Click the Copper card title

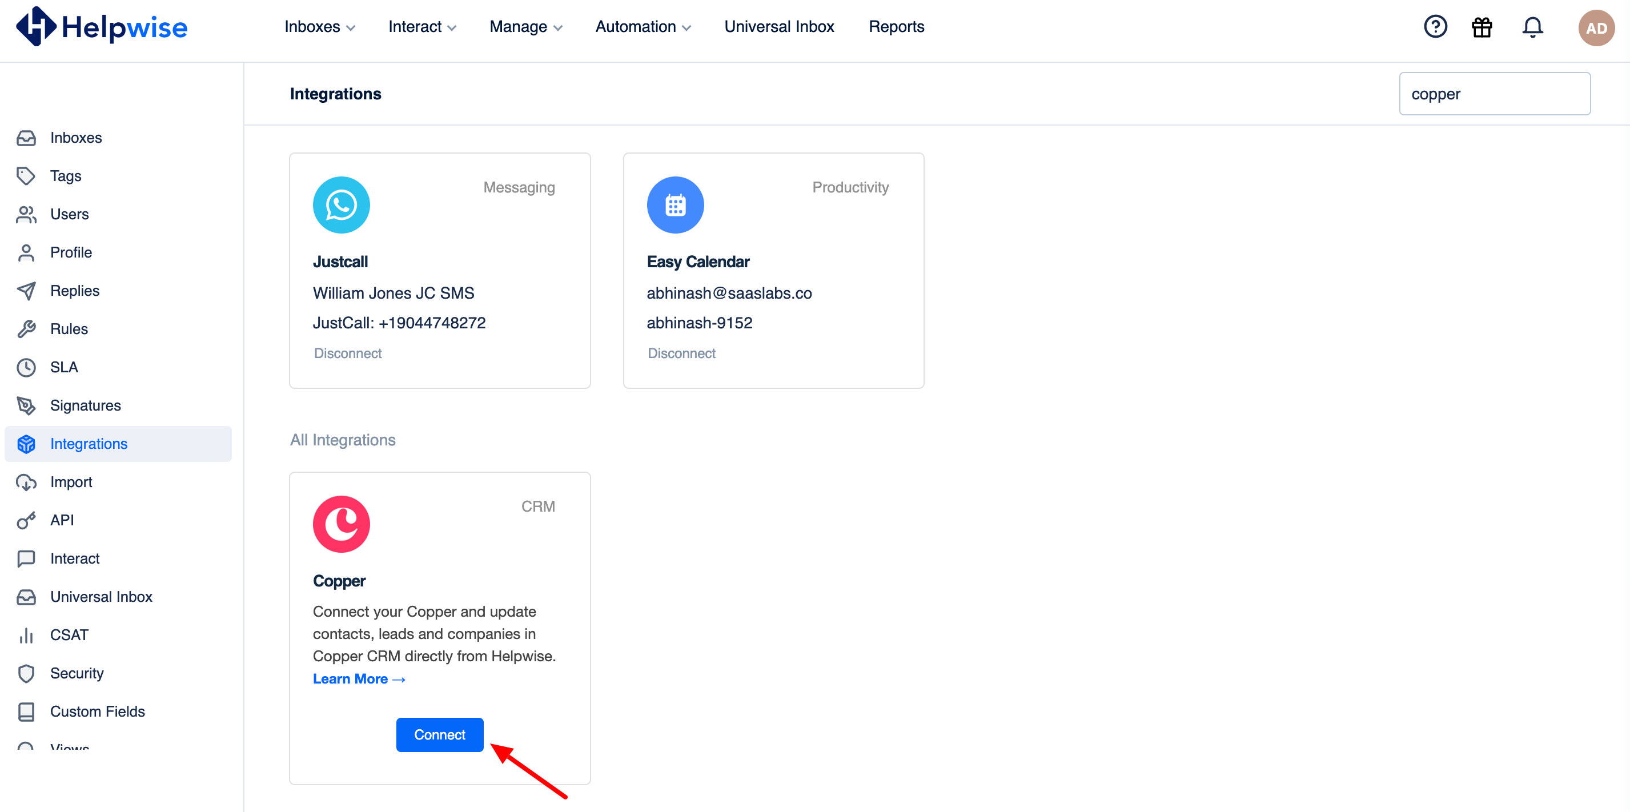click(x=339, y=581)
